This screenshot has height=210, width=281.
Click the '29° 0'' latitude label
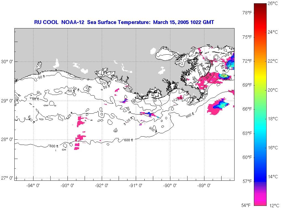point(7,101)
